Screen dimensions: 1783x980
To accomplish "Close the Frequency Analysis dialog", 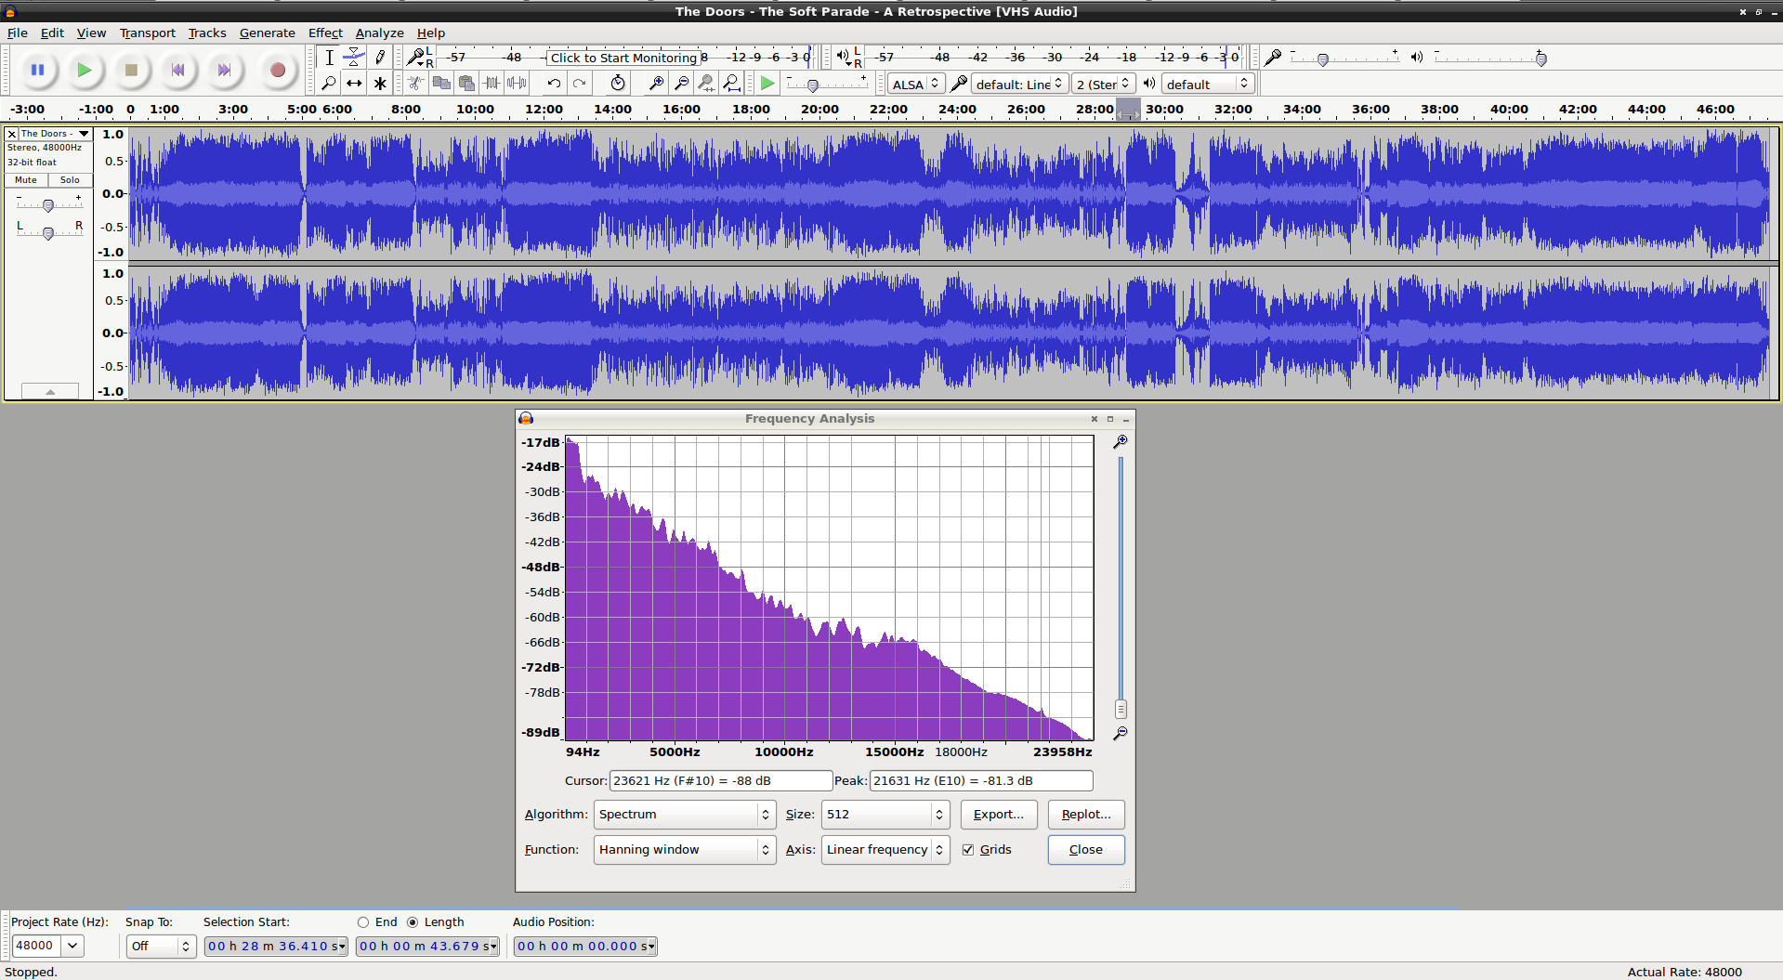I will tap(1086, 850).
